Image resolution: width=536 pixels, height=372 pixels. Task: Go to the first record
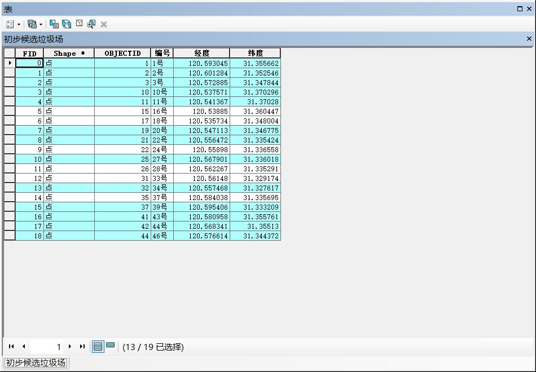click(11, 347)
